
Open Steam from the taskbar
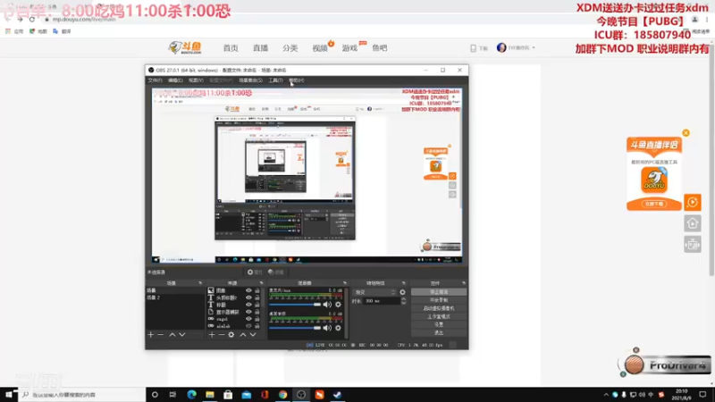pyautogui.click(x=338, y=395)
